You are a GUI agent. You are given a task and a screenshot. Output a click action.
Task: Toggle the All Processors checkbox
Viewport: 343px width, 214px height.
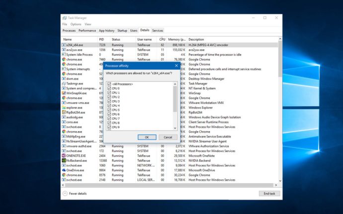pos(109,84)
